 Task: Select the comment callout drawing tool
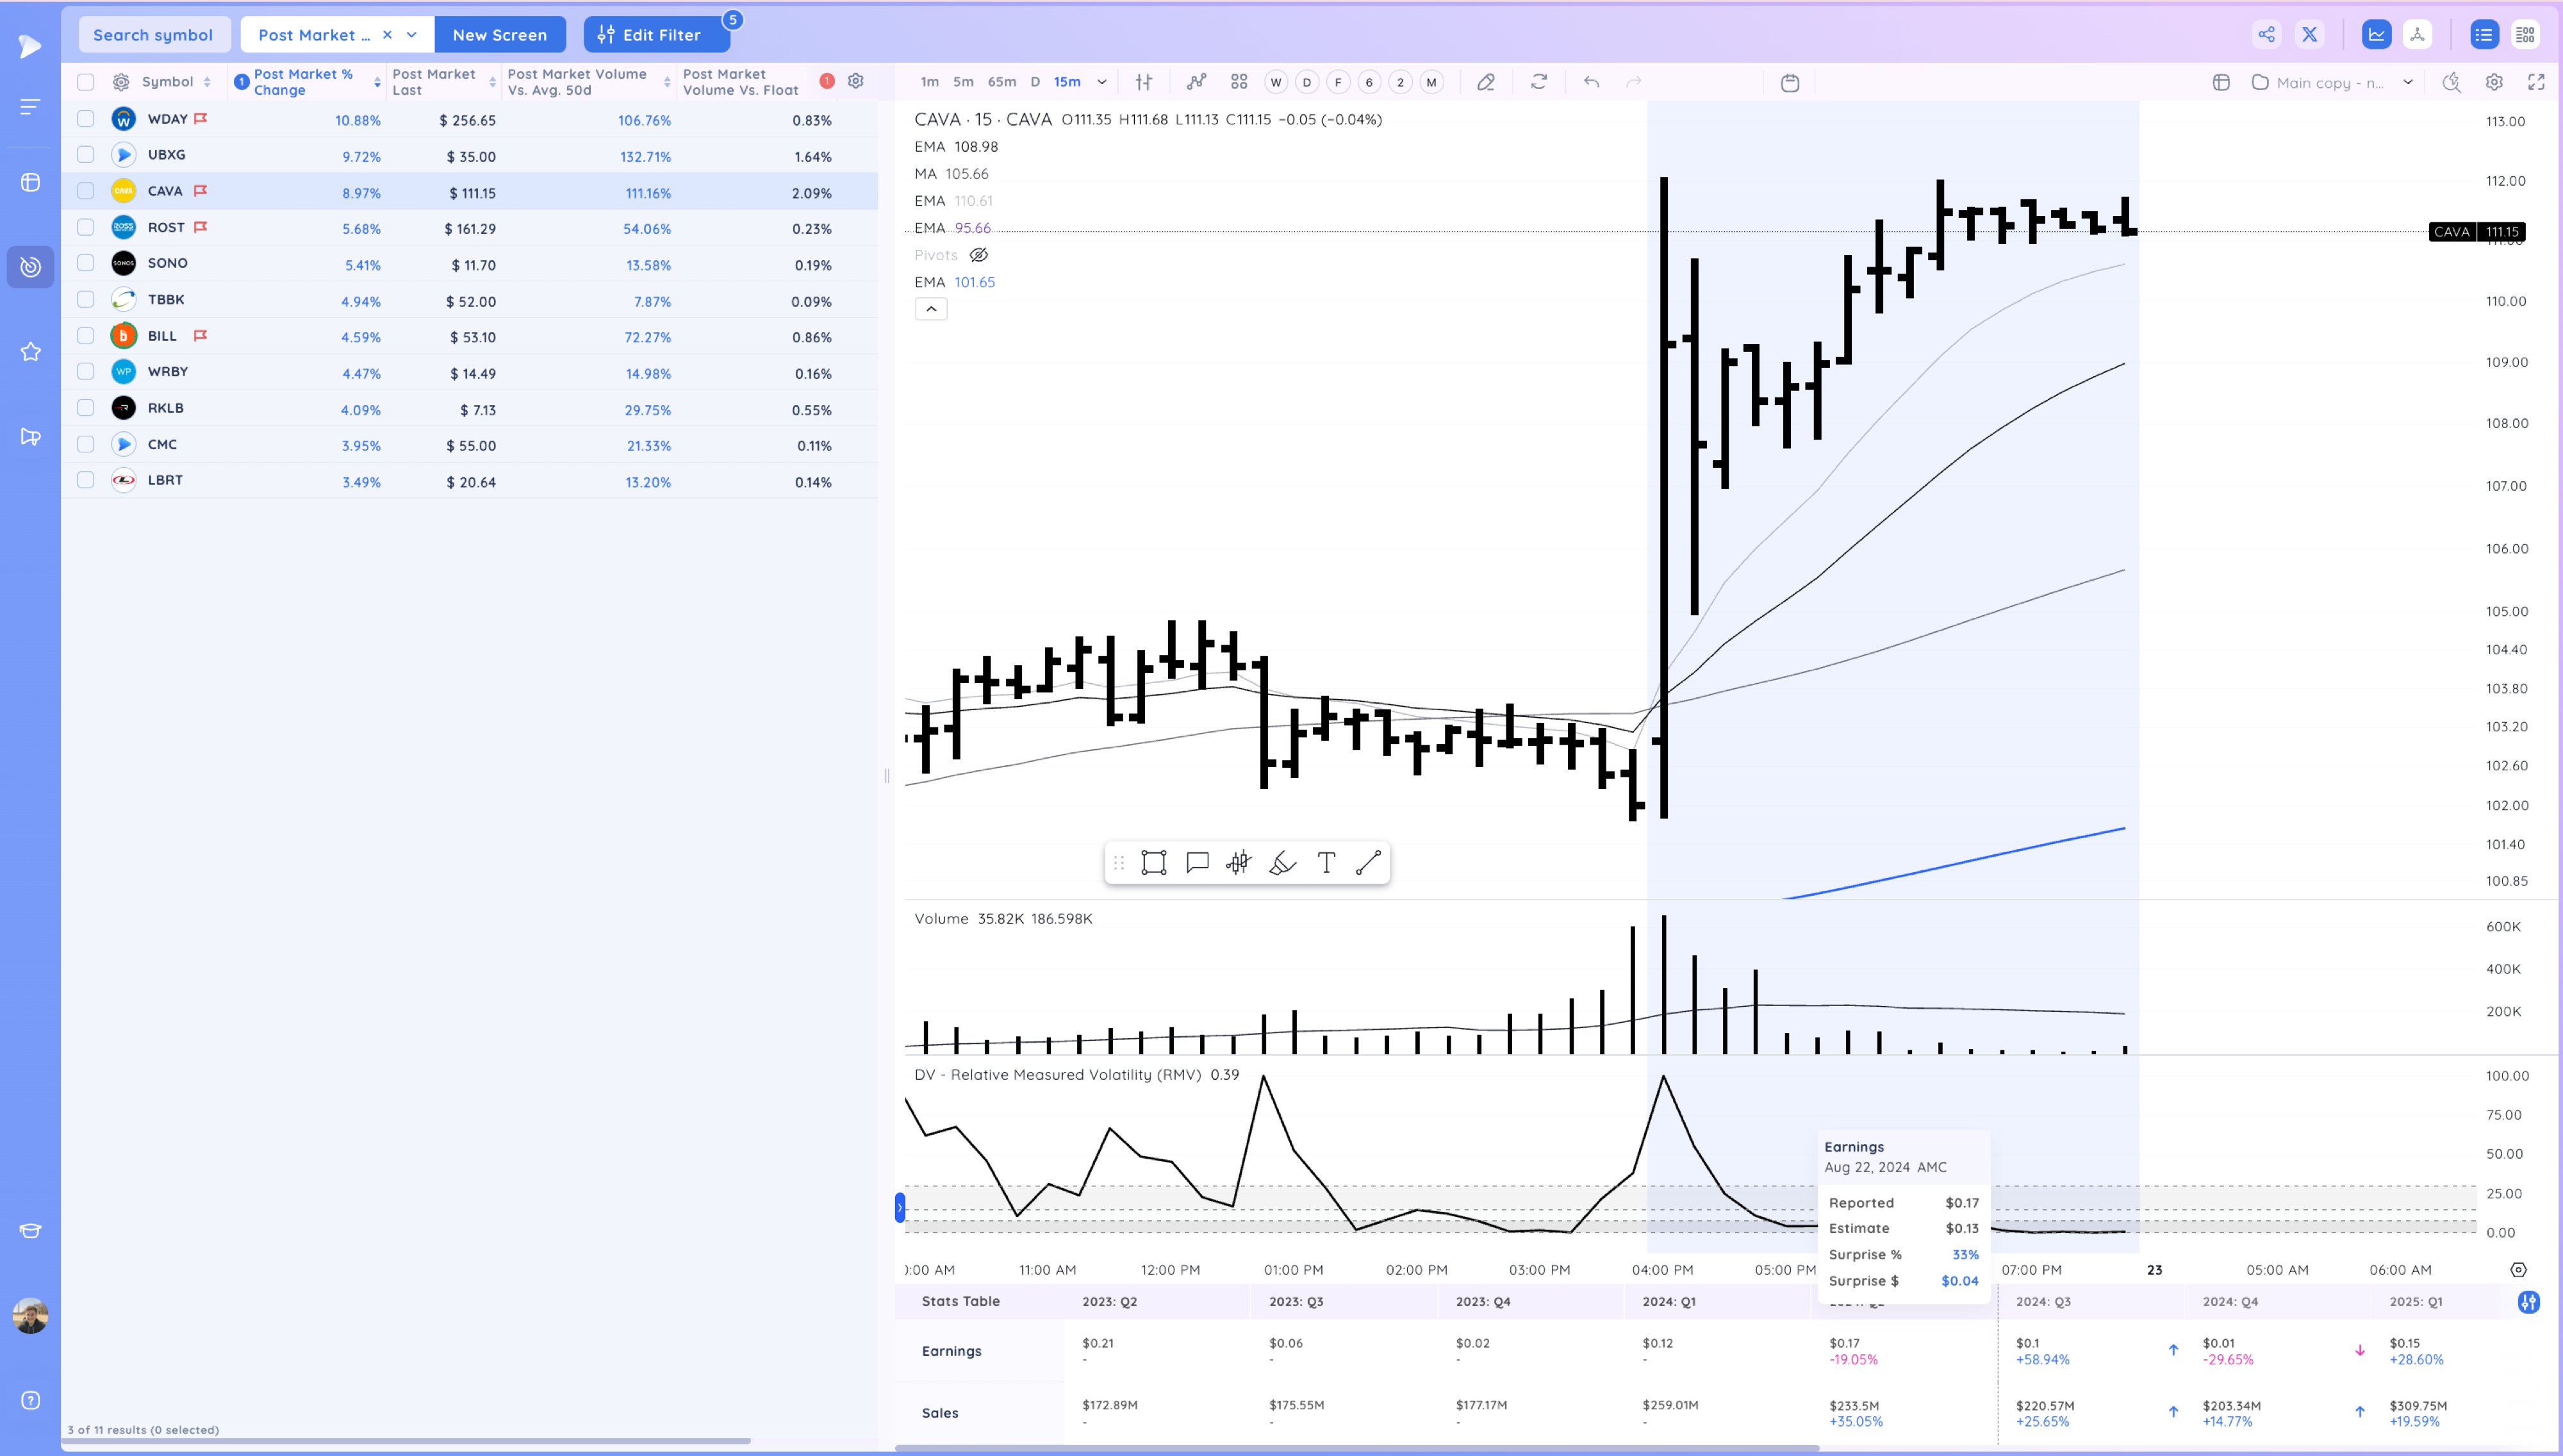click(1198, 862)
